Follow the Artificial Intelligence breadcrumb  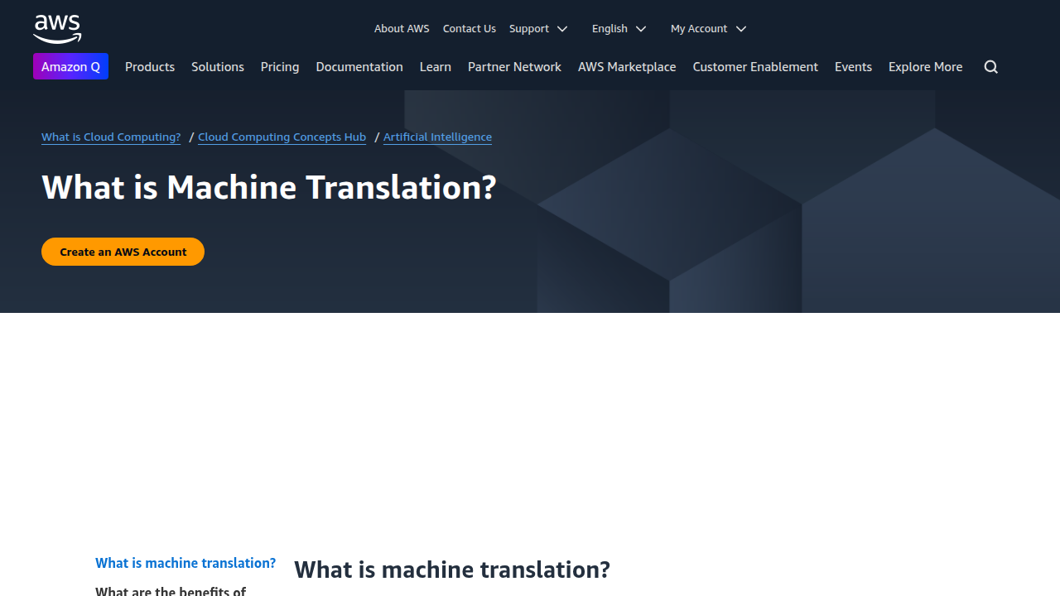click(x=437, y=137)
